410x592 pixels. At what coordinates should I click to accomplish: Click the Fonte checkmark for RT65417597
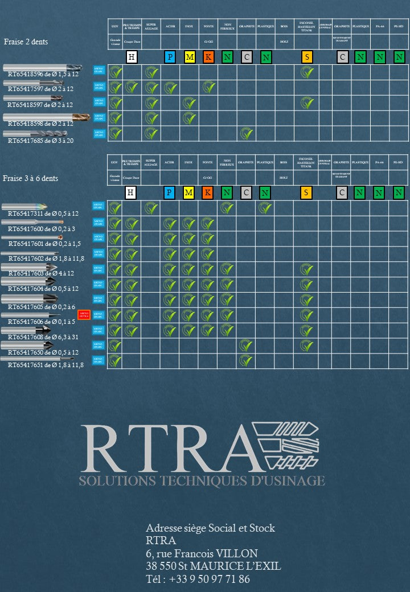(208, 88)
